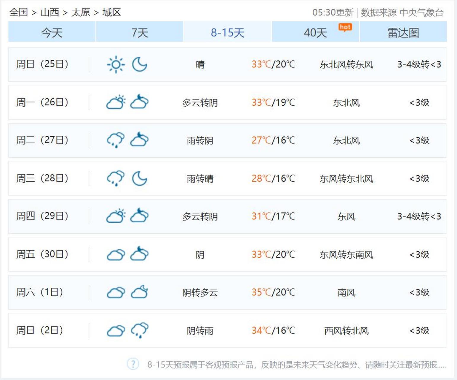Select the sun icon for Sunday (25日)
Image resolution: width=457 pixels, height=380 pixels.
click(x=116, y=64)
